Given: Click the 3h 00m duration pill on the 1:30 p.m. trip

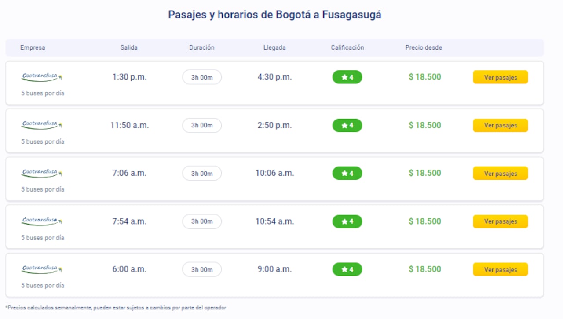Looking at the screenshot, I should [201, 77].
